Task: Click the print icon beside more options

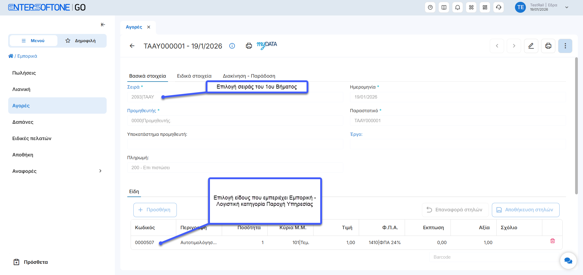Action: point(548,46)
